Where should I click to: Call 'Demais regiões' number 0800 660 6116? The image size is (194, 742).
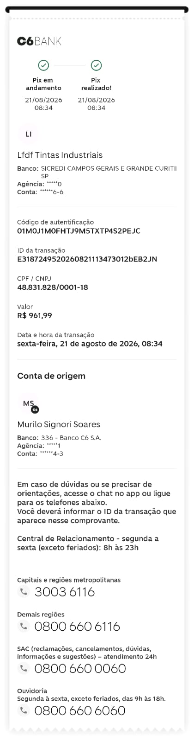(x=77, y=627)
